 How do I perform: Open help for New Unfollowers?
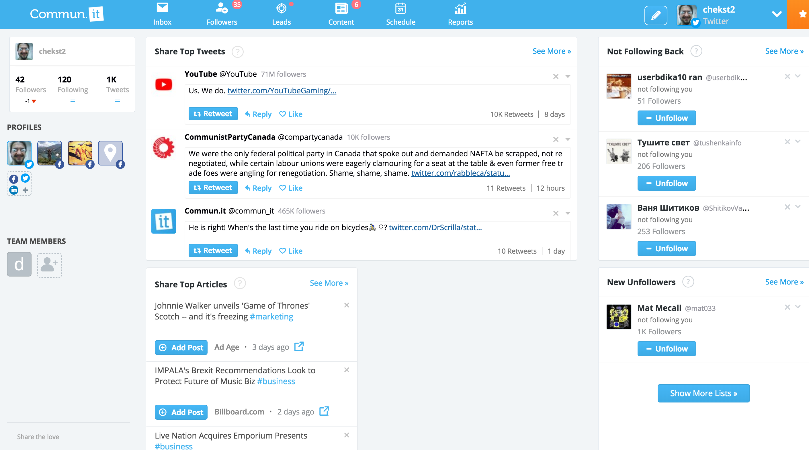click(688, 282)
